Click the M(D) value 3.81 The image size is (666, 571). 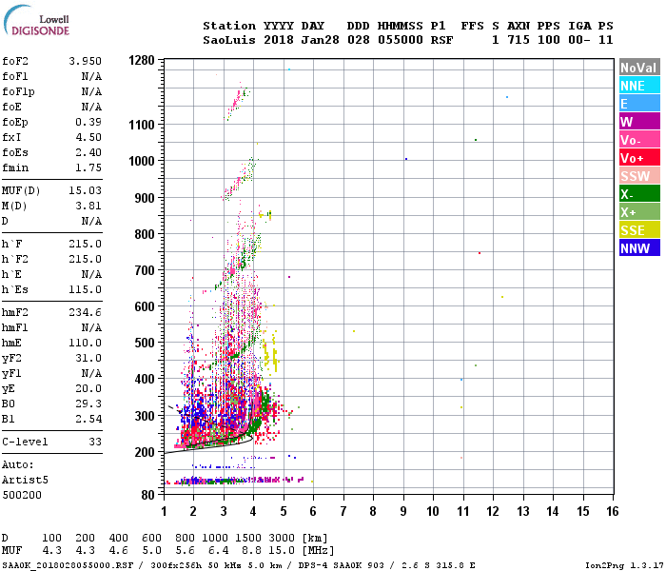click(88, 206)
